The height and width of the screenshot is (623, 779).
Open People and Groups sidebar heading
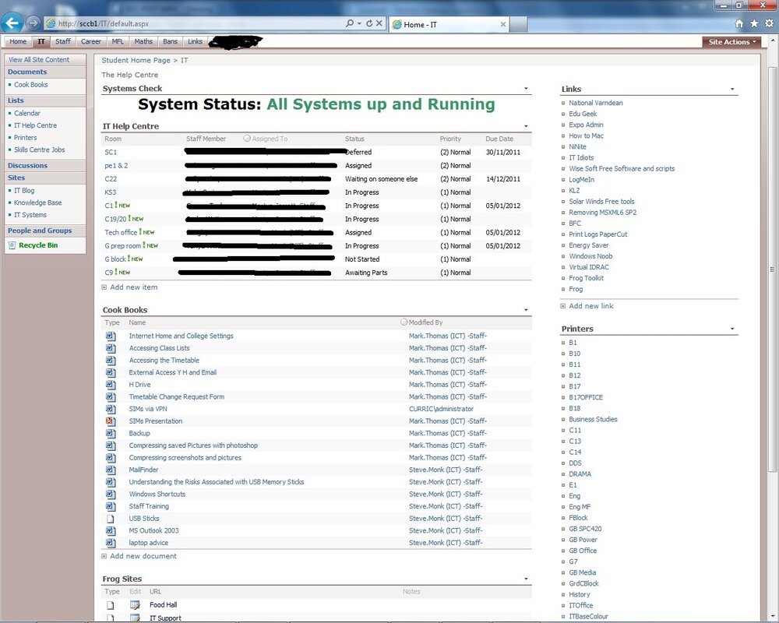click(40, 231)
